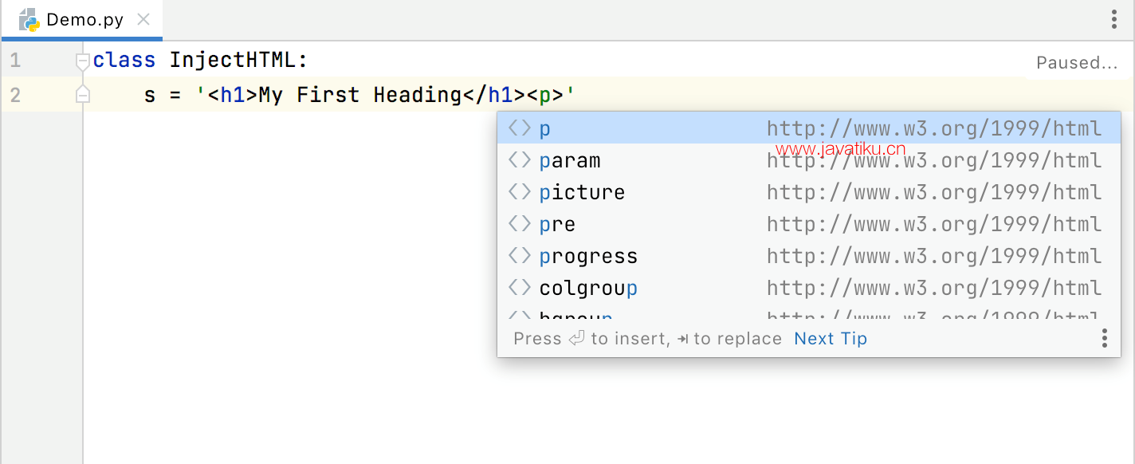The width and height of the screenshot is (1135, 464).
Task: Close the Demo.py editor tab
Action: coord(143,19)
